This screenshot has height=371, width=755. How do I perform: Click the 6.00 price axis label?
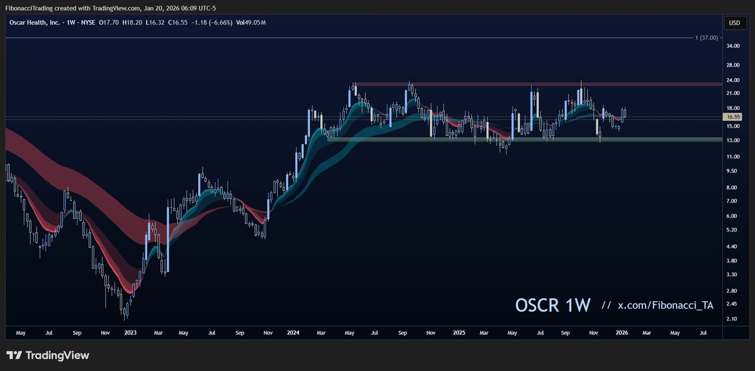click(x=732, y=216)
